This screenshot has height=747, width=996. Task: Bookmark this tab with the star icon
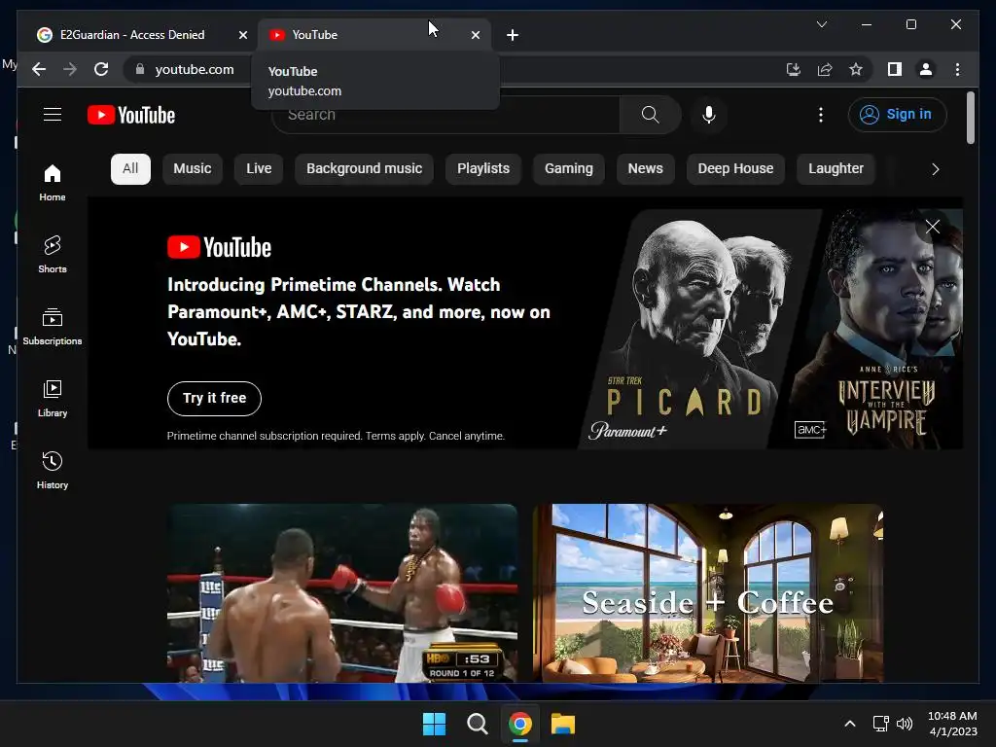tap(856, 69)
